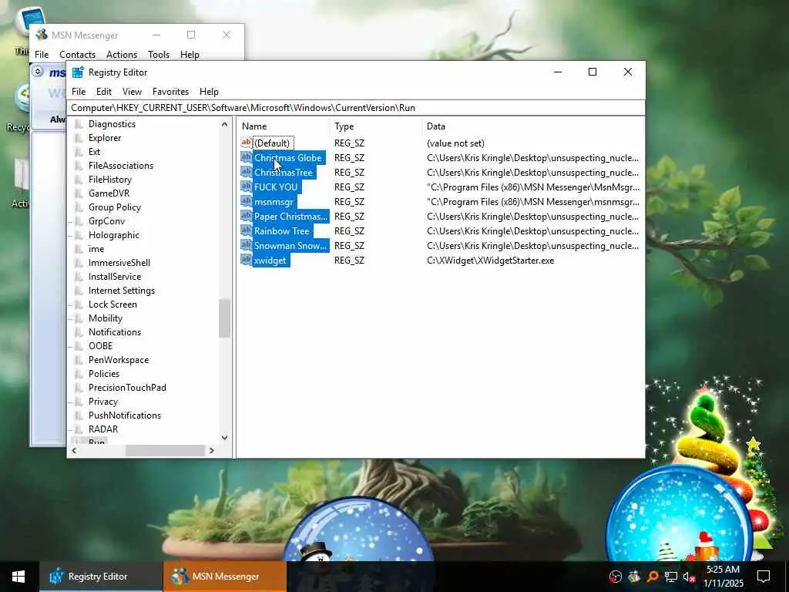Click the Paper Christmas value's string icon
This screenshot has height=592, width=789.
[x=246, y=216]
